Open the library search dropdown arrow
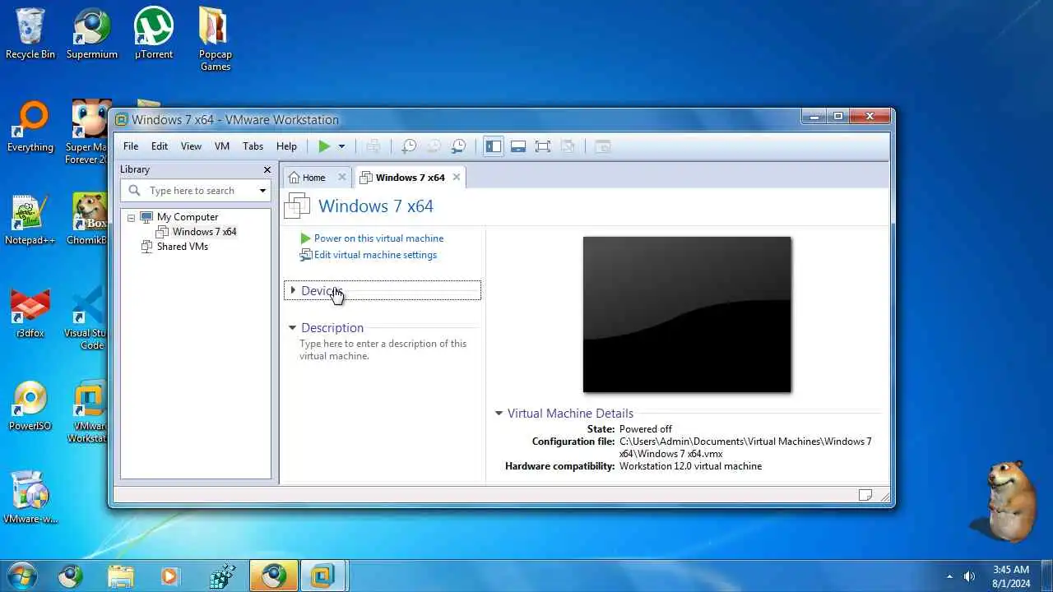The height and width of the screenshot is (592, 1053). point(262,191)
